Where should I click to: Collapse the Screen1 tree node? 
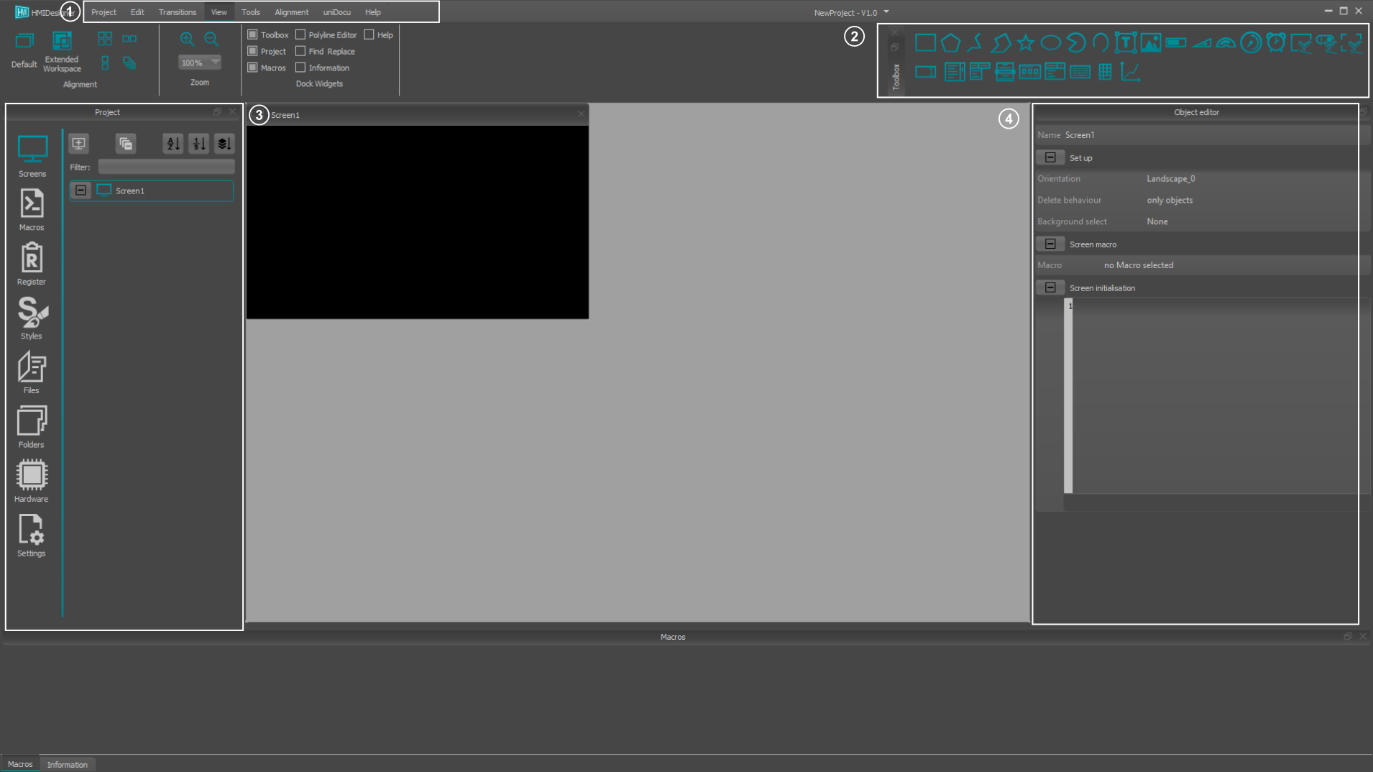tap(81, 190)
